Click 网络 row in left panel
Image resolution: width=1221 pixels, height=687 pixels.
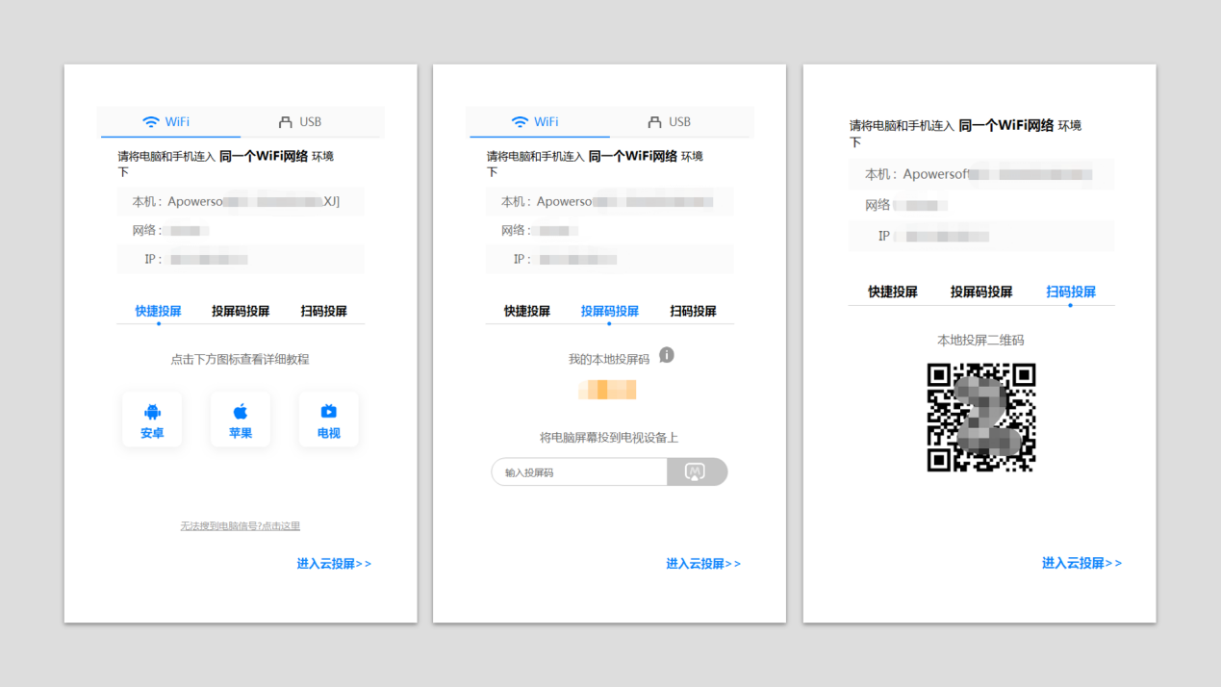point(241,230)
